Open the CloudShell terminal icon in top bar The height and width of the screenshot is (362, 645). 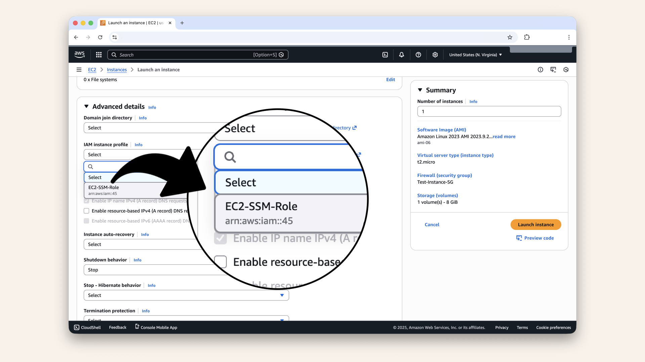click(x=385, y=54)
